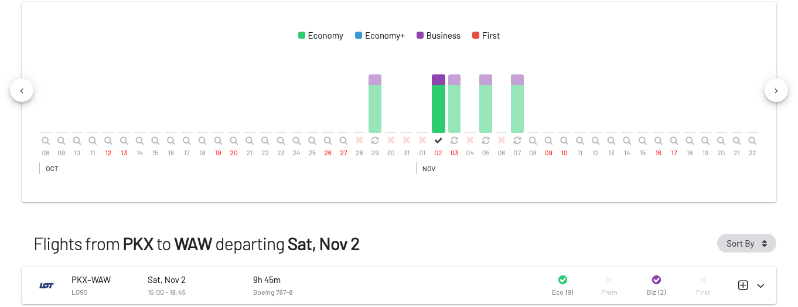Select the Eco (9) availability option
This screenshot has height=307, width=798.
click(x=562, y=285)
